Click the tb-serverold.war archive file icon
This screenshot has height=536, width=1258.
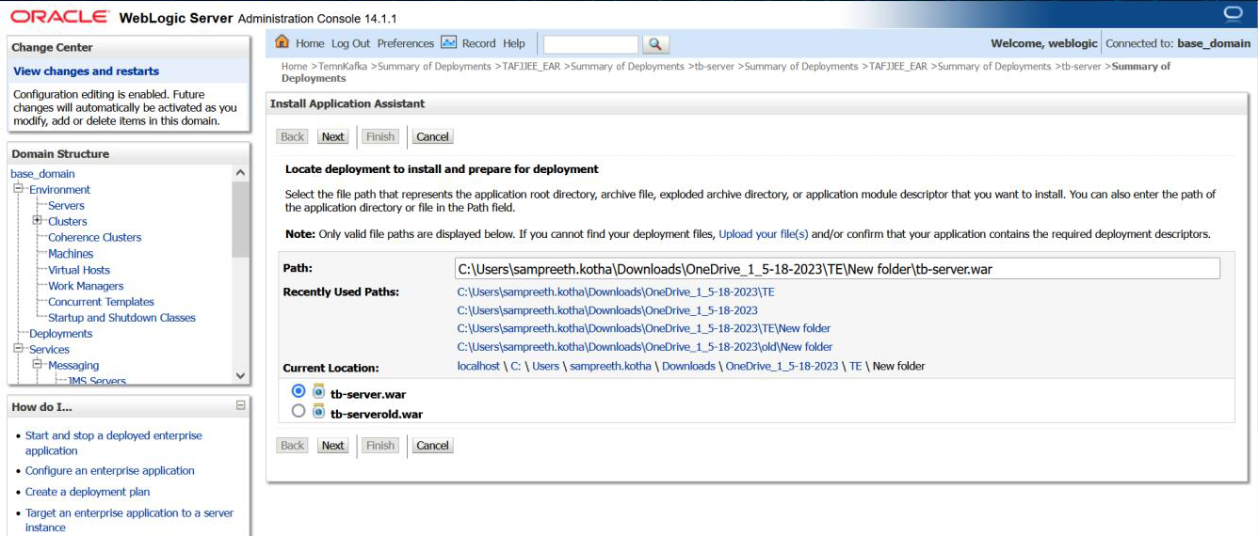(318, 411)
